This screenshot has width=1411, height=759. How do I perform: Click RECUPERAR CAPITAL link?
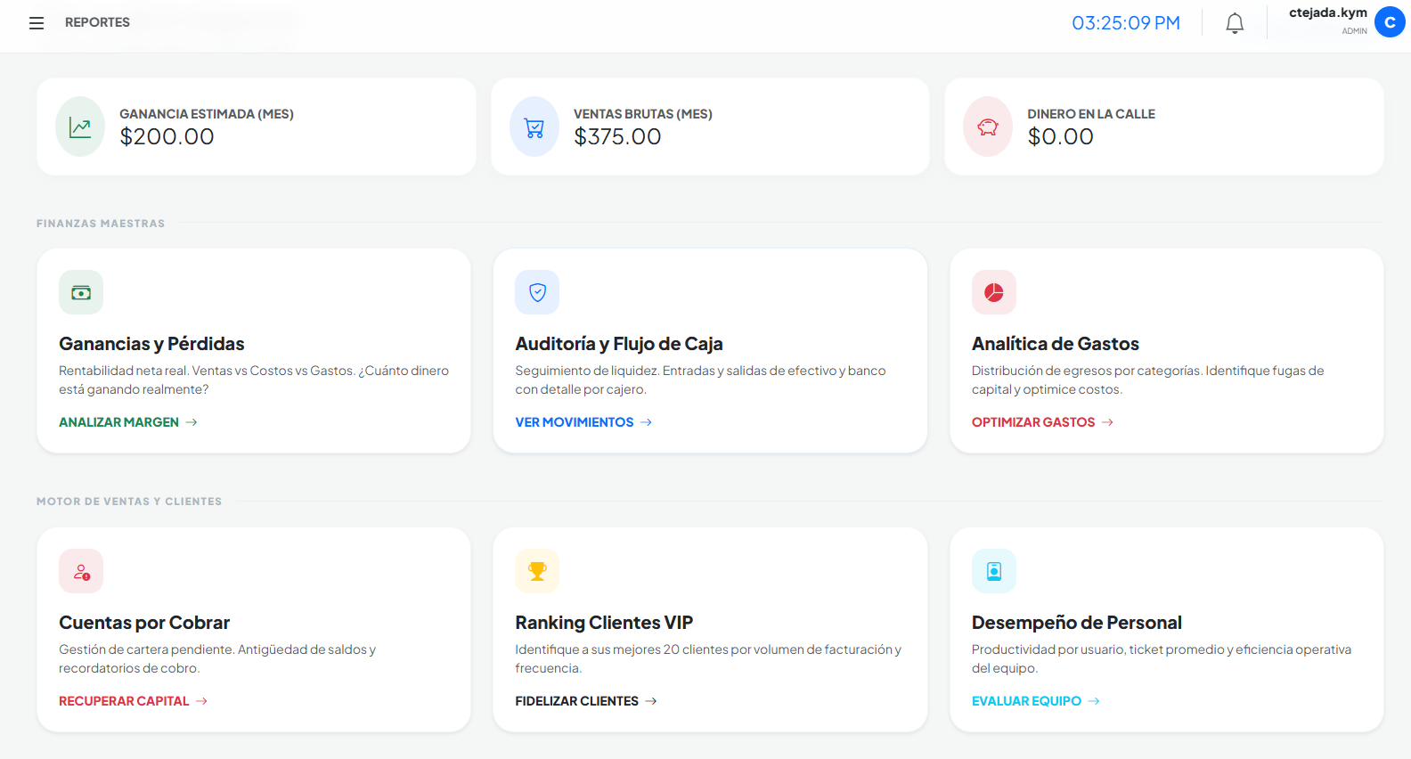pyautogui.click(x=124, y=700)
